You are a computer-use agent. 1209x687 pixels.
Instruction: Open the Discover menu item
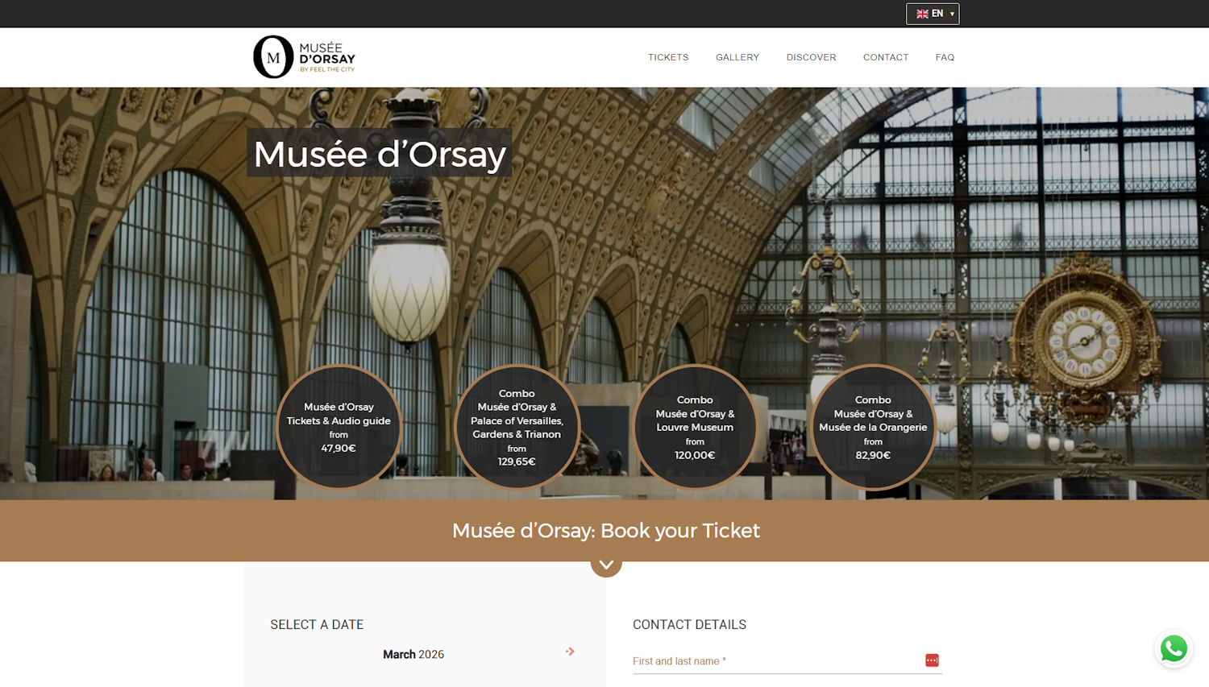(811, 57)
